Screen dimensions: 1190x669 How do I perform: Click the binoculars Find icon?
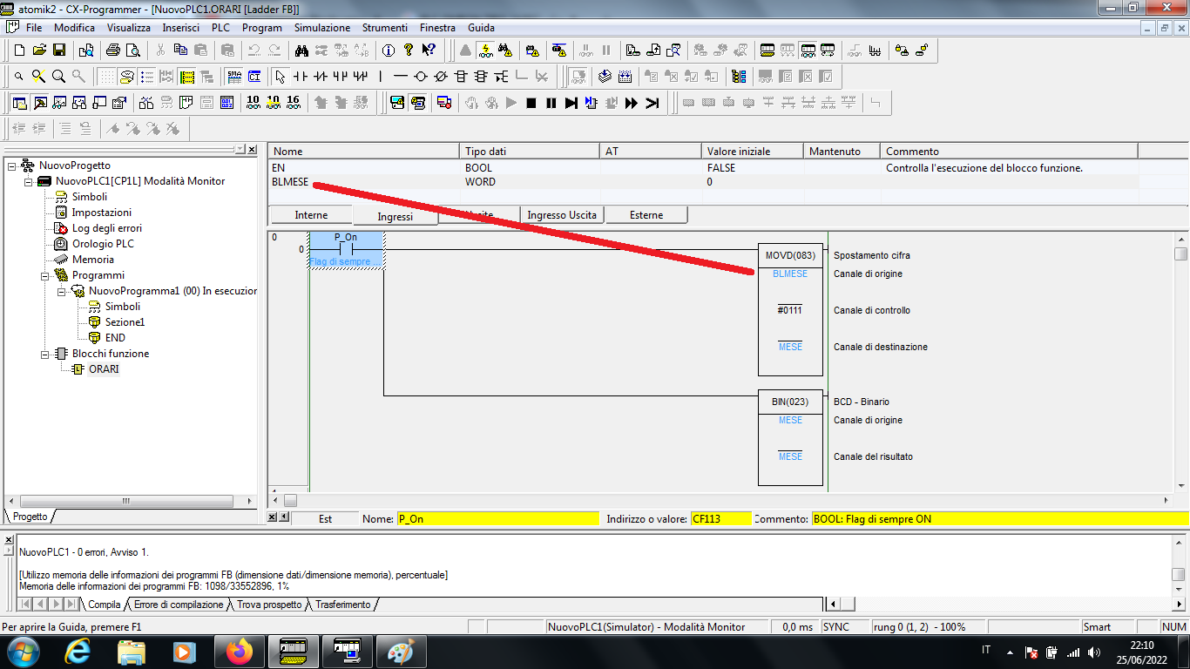[x=301, y=51]
